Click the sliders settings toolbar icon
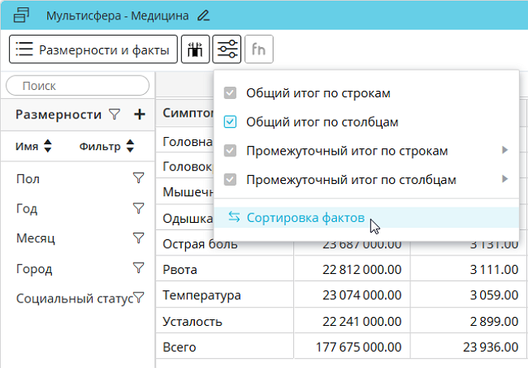The image size is (528, 368). [227, 49]
